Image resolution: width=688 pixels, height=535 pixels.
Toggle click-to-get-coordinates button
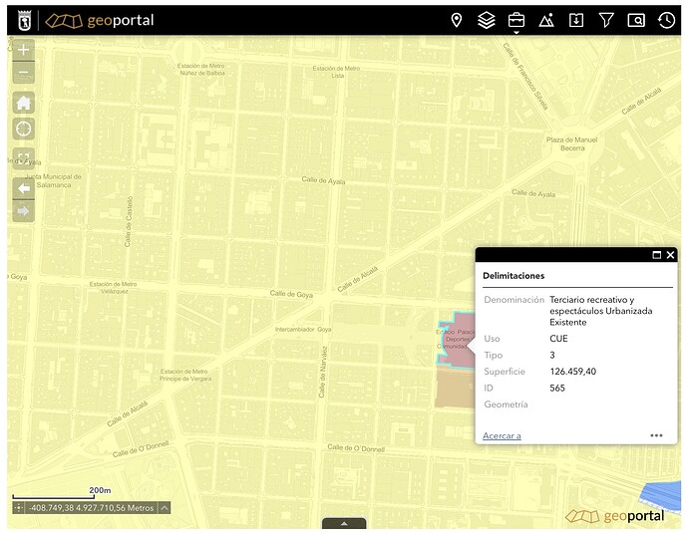[18, 508]
